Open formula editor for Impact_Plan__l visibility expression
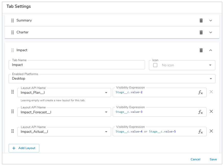The width and height of the screenshot is (224, 166). point(201,92)
